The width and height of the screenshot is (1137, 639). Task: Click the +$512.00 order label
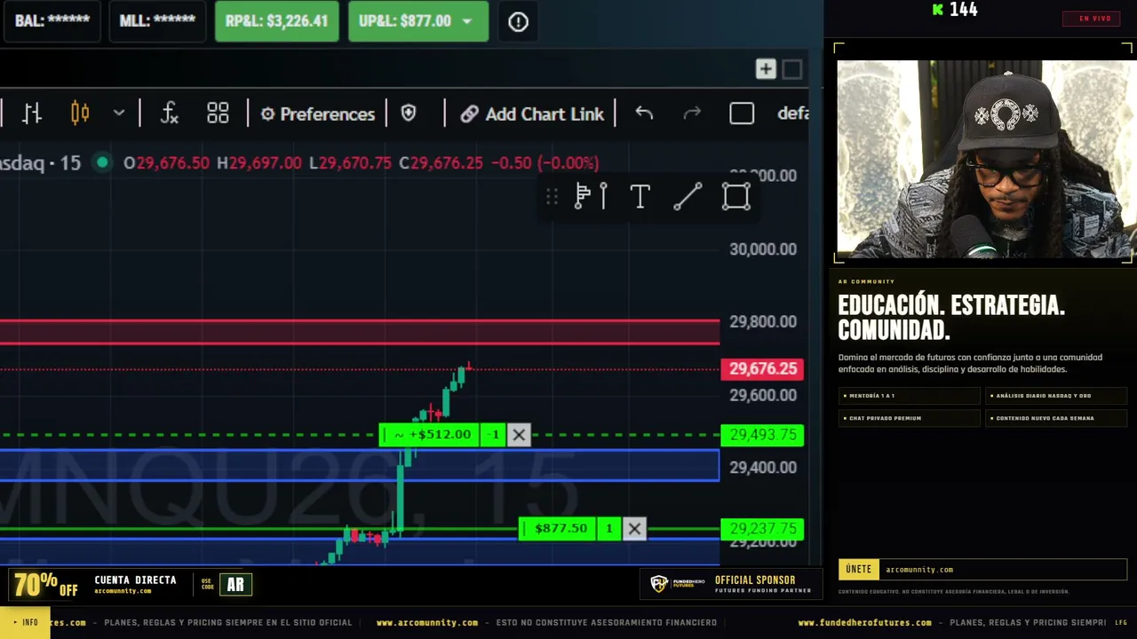coord(431,435)
